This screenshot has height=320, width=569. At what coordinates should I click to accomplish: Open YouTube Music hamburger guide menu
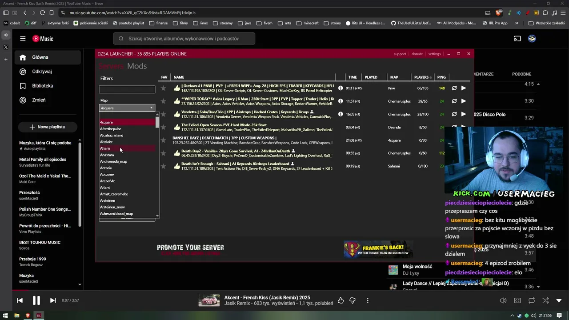[x=23, y=39]
